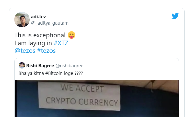
Task: Open the @tezos mention link
Action: click(x=25, y=51)
